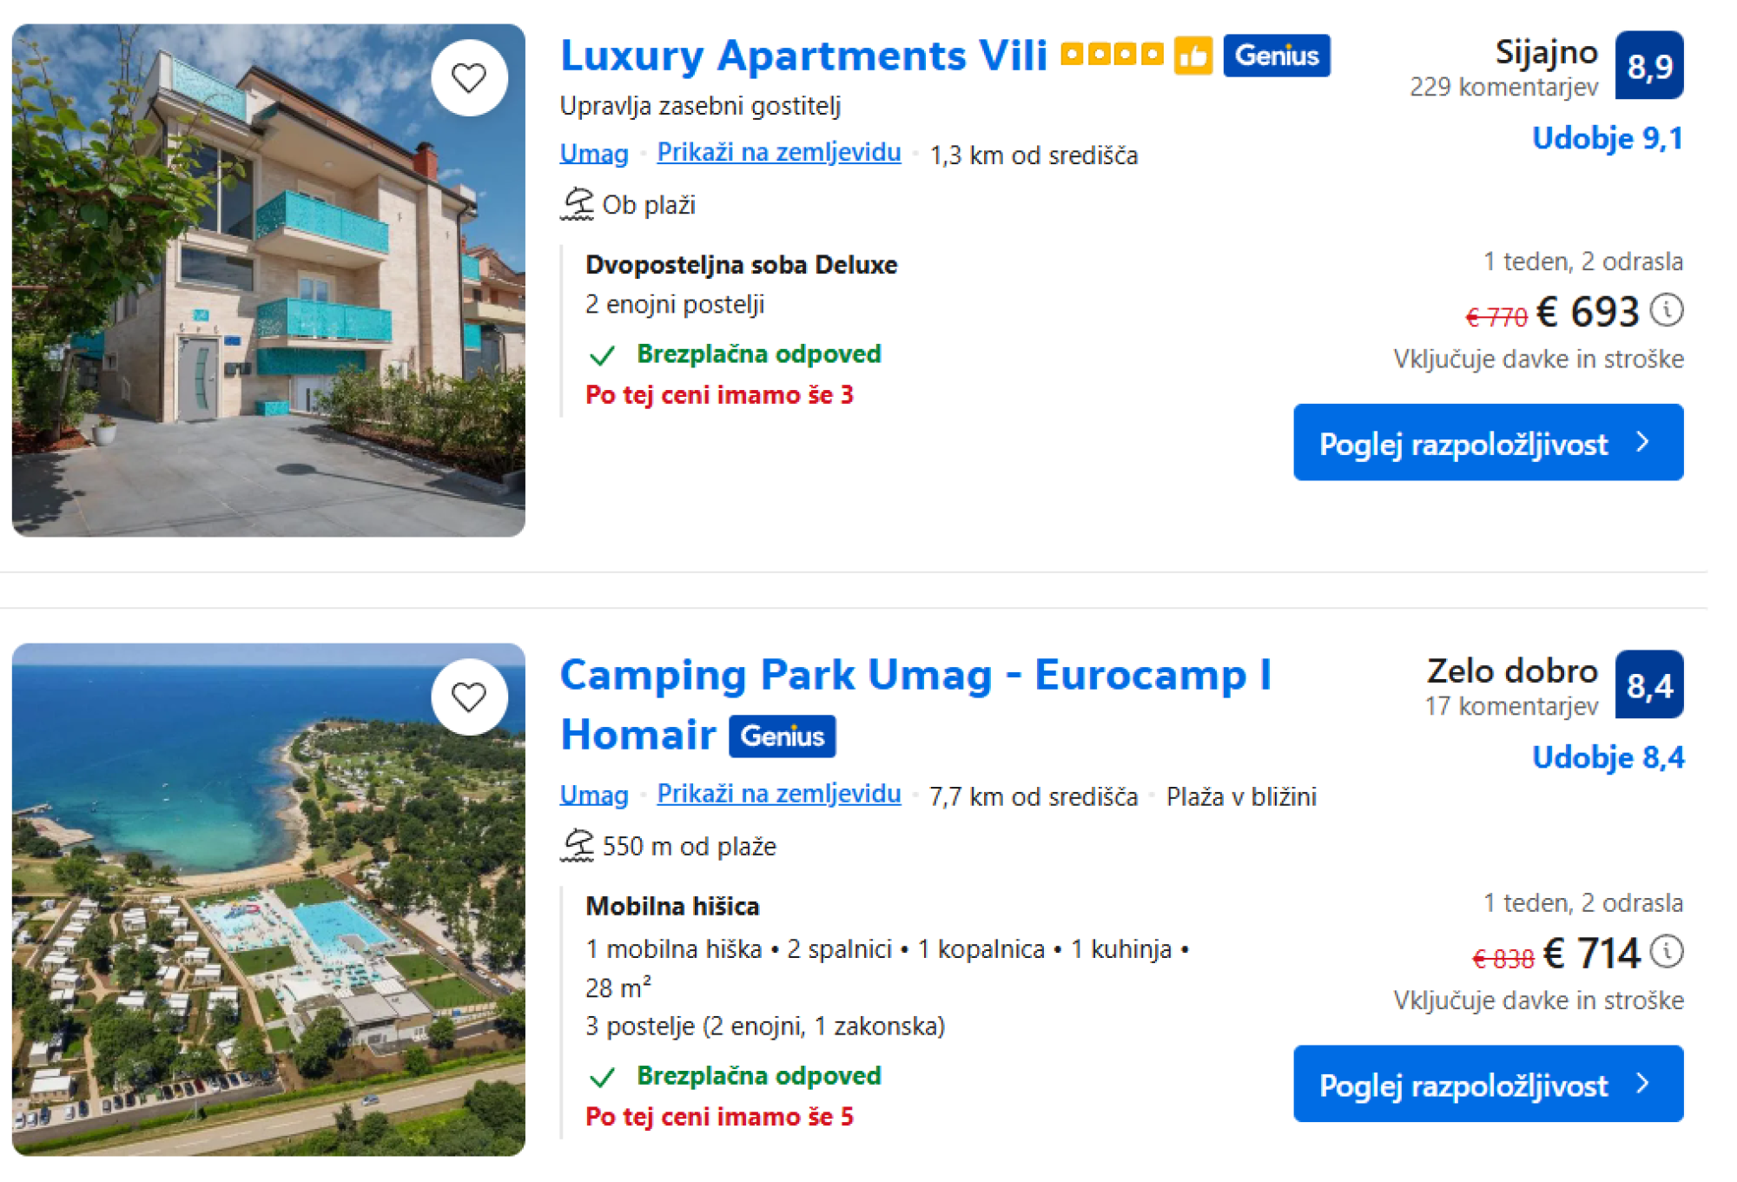Open Luxury Apartments Vili listing title
The width and height of the screenshot is (1737, 1182).
click(803, 56)
